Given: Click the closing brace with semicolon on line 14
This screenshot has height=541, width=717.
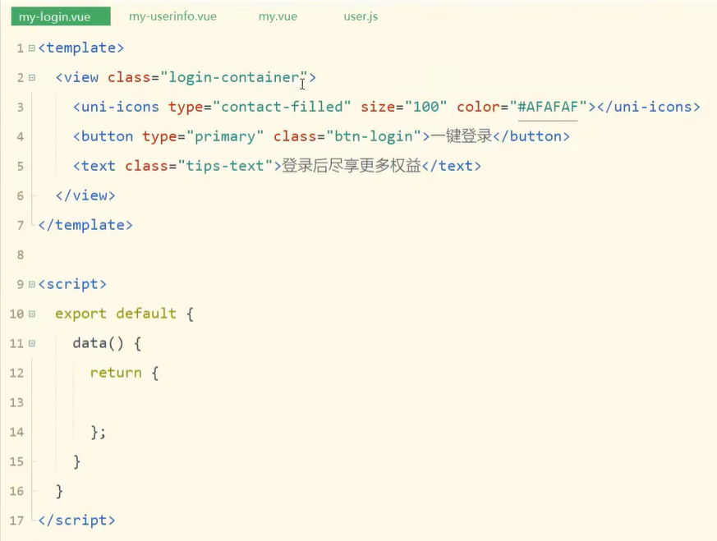Looking at the screenshot, I should point(99,433).
